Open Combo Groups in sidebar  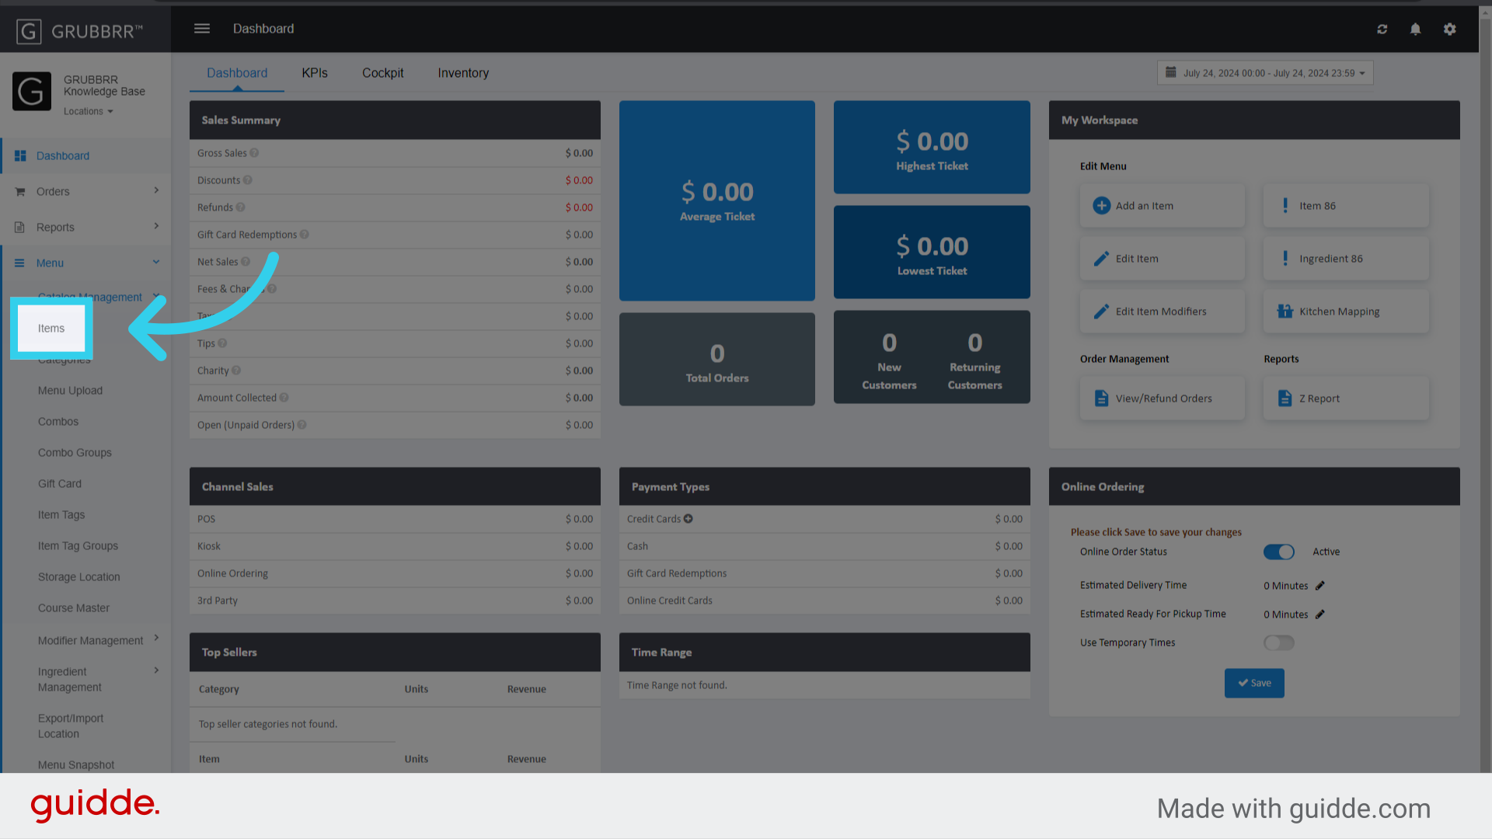(x=75, y=453)
